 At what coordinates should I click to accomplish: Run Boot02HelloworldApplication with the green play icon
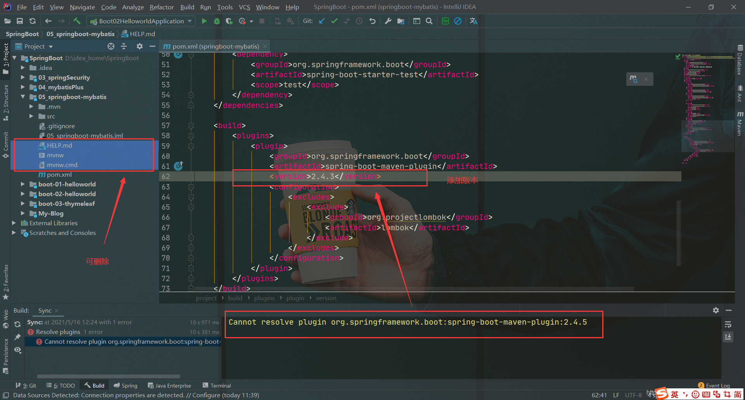click(204, 21)
